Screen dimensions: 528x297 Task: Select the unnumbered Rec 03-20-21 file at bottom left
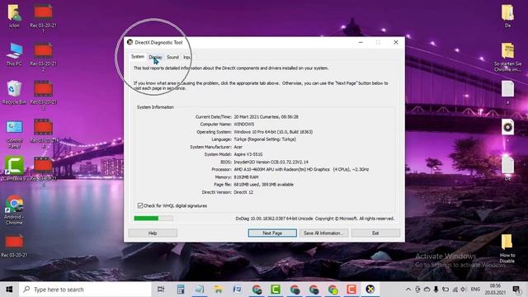[14, 246]
